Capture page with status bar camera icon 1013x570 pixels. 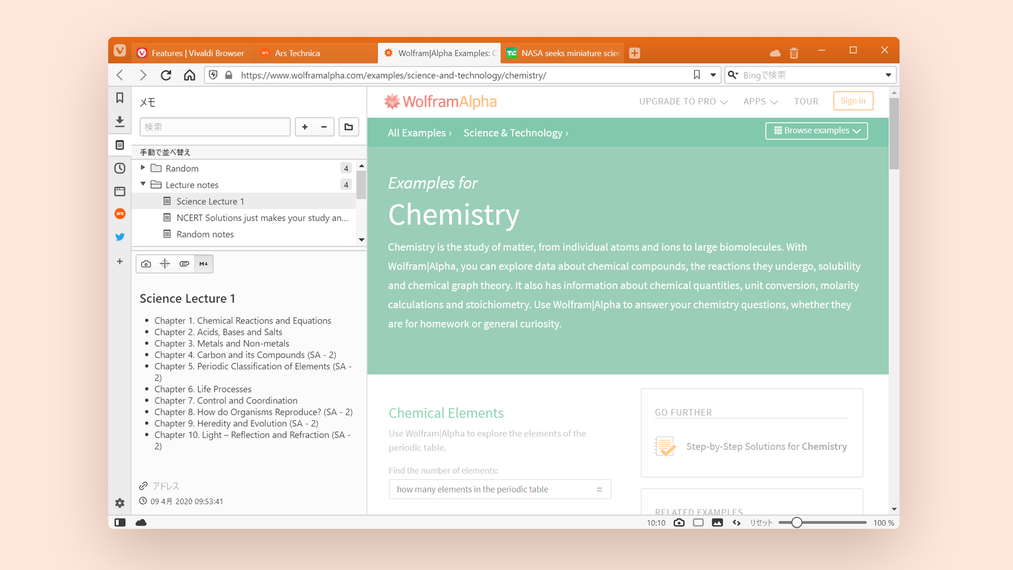(679, 522)
